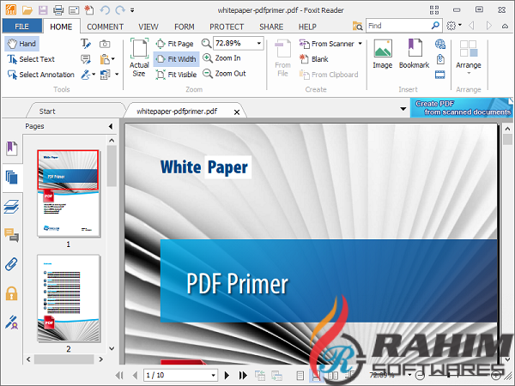Activate the Select Annotation tool
This screenshot has width=515, height=386.
pos(41,75)
